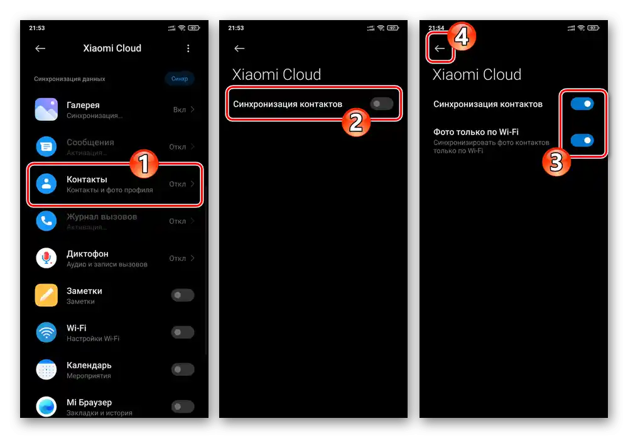
Task: Tap the Галерея gallery icon
Action: click(x=46, y=109)
